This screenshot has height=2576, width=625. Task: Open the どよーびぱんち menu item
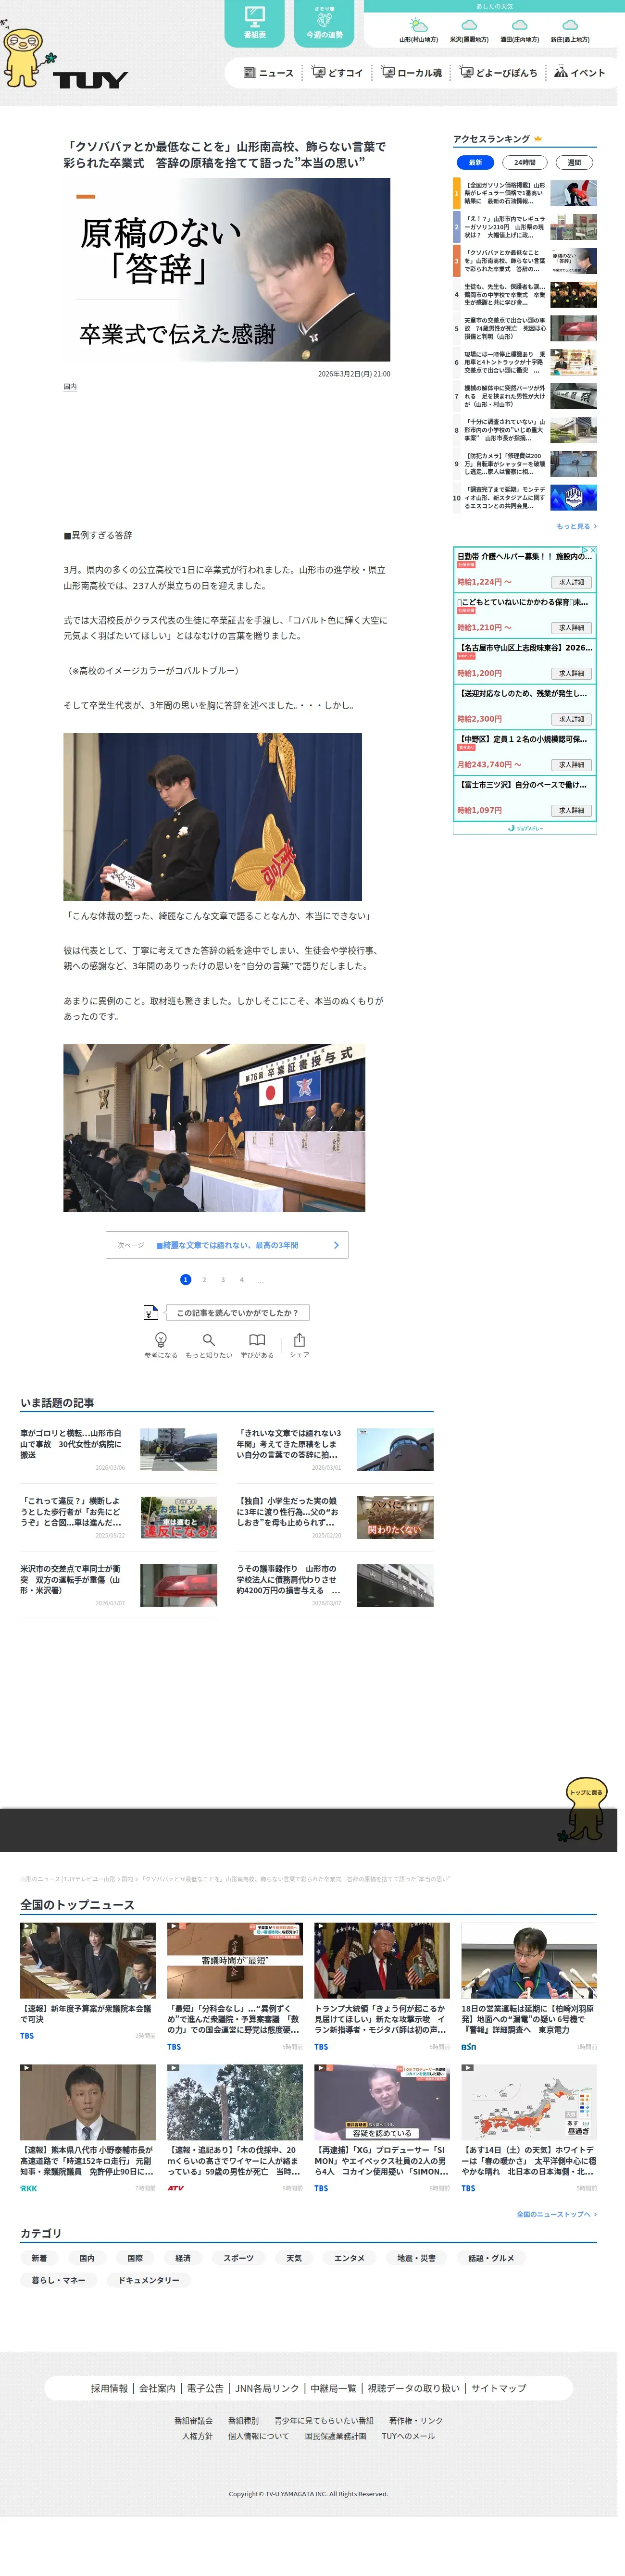pyautogui.click(x=498, y=73)
